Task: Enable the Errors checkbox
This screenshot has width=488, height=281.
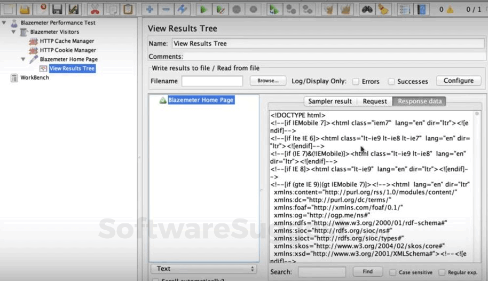Action: coord(356,82)
